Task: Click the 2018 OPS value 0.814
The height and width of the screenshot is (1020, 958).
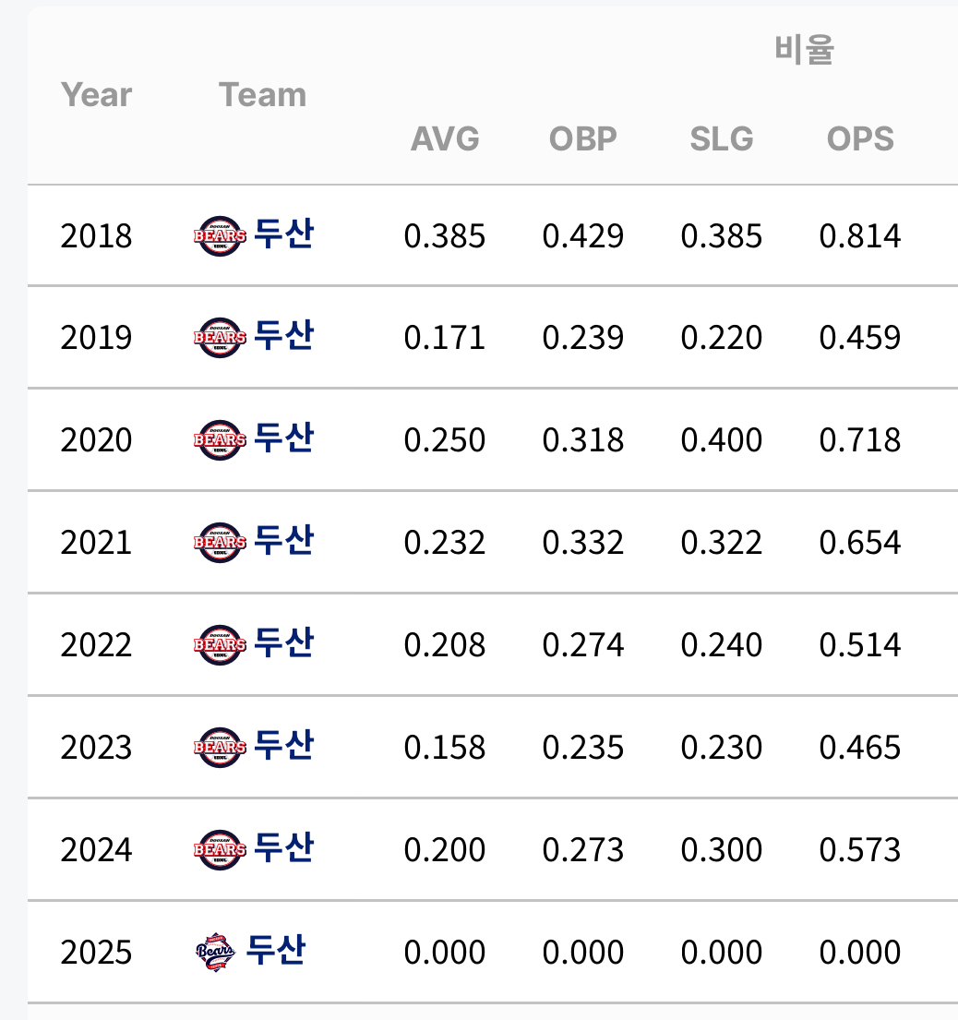Action: [859, 236]
